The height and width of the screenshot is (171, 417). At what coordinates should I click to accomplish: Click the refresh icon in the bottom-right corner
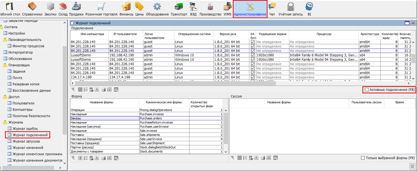(x=412, y=166)
